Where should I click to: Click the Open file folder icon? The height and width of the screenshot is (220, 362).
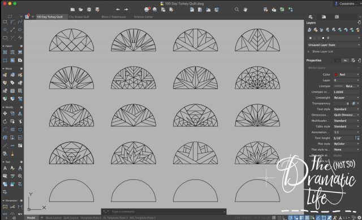point(81,10)
